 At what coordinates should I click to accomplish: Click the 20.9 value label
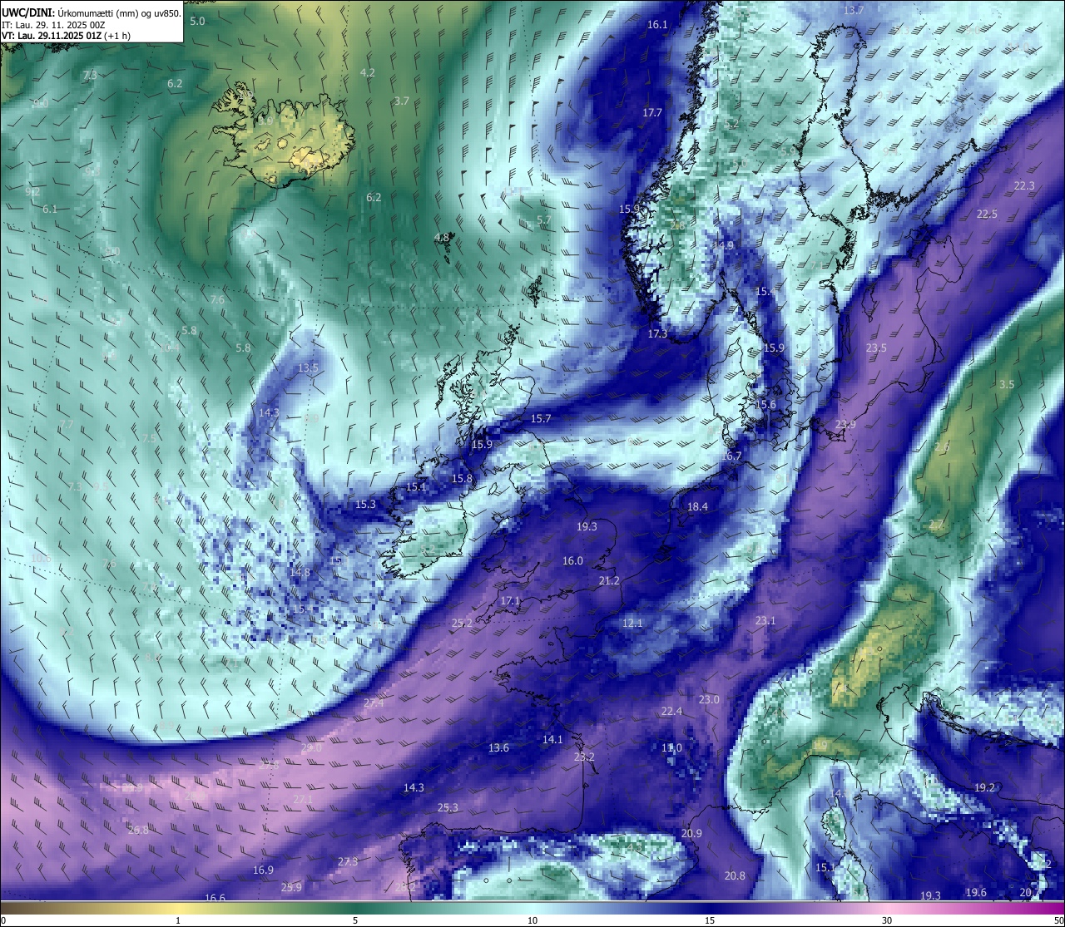(x=691, y=833)
